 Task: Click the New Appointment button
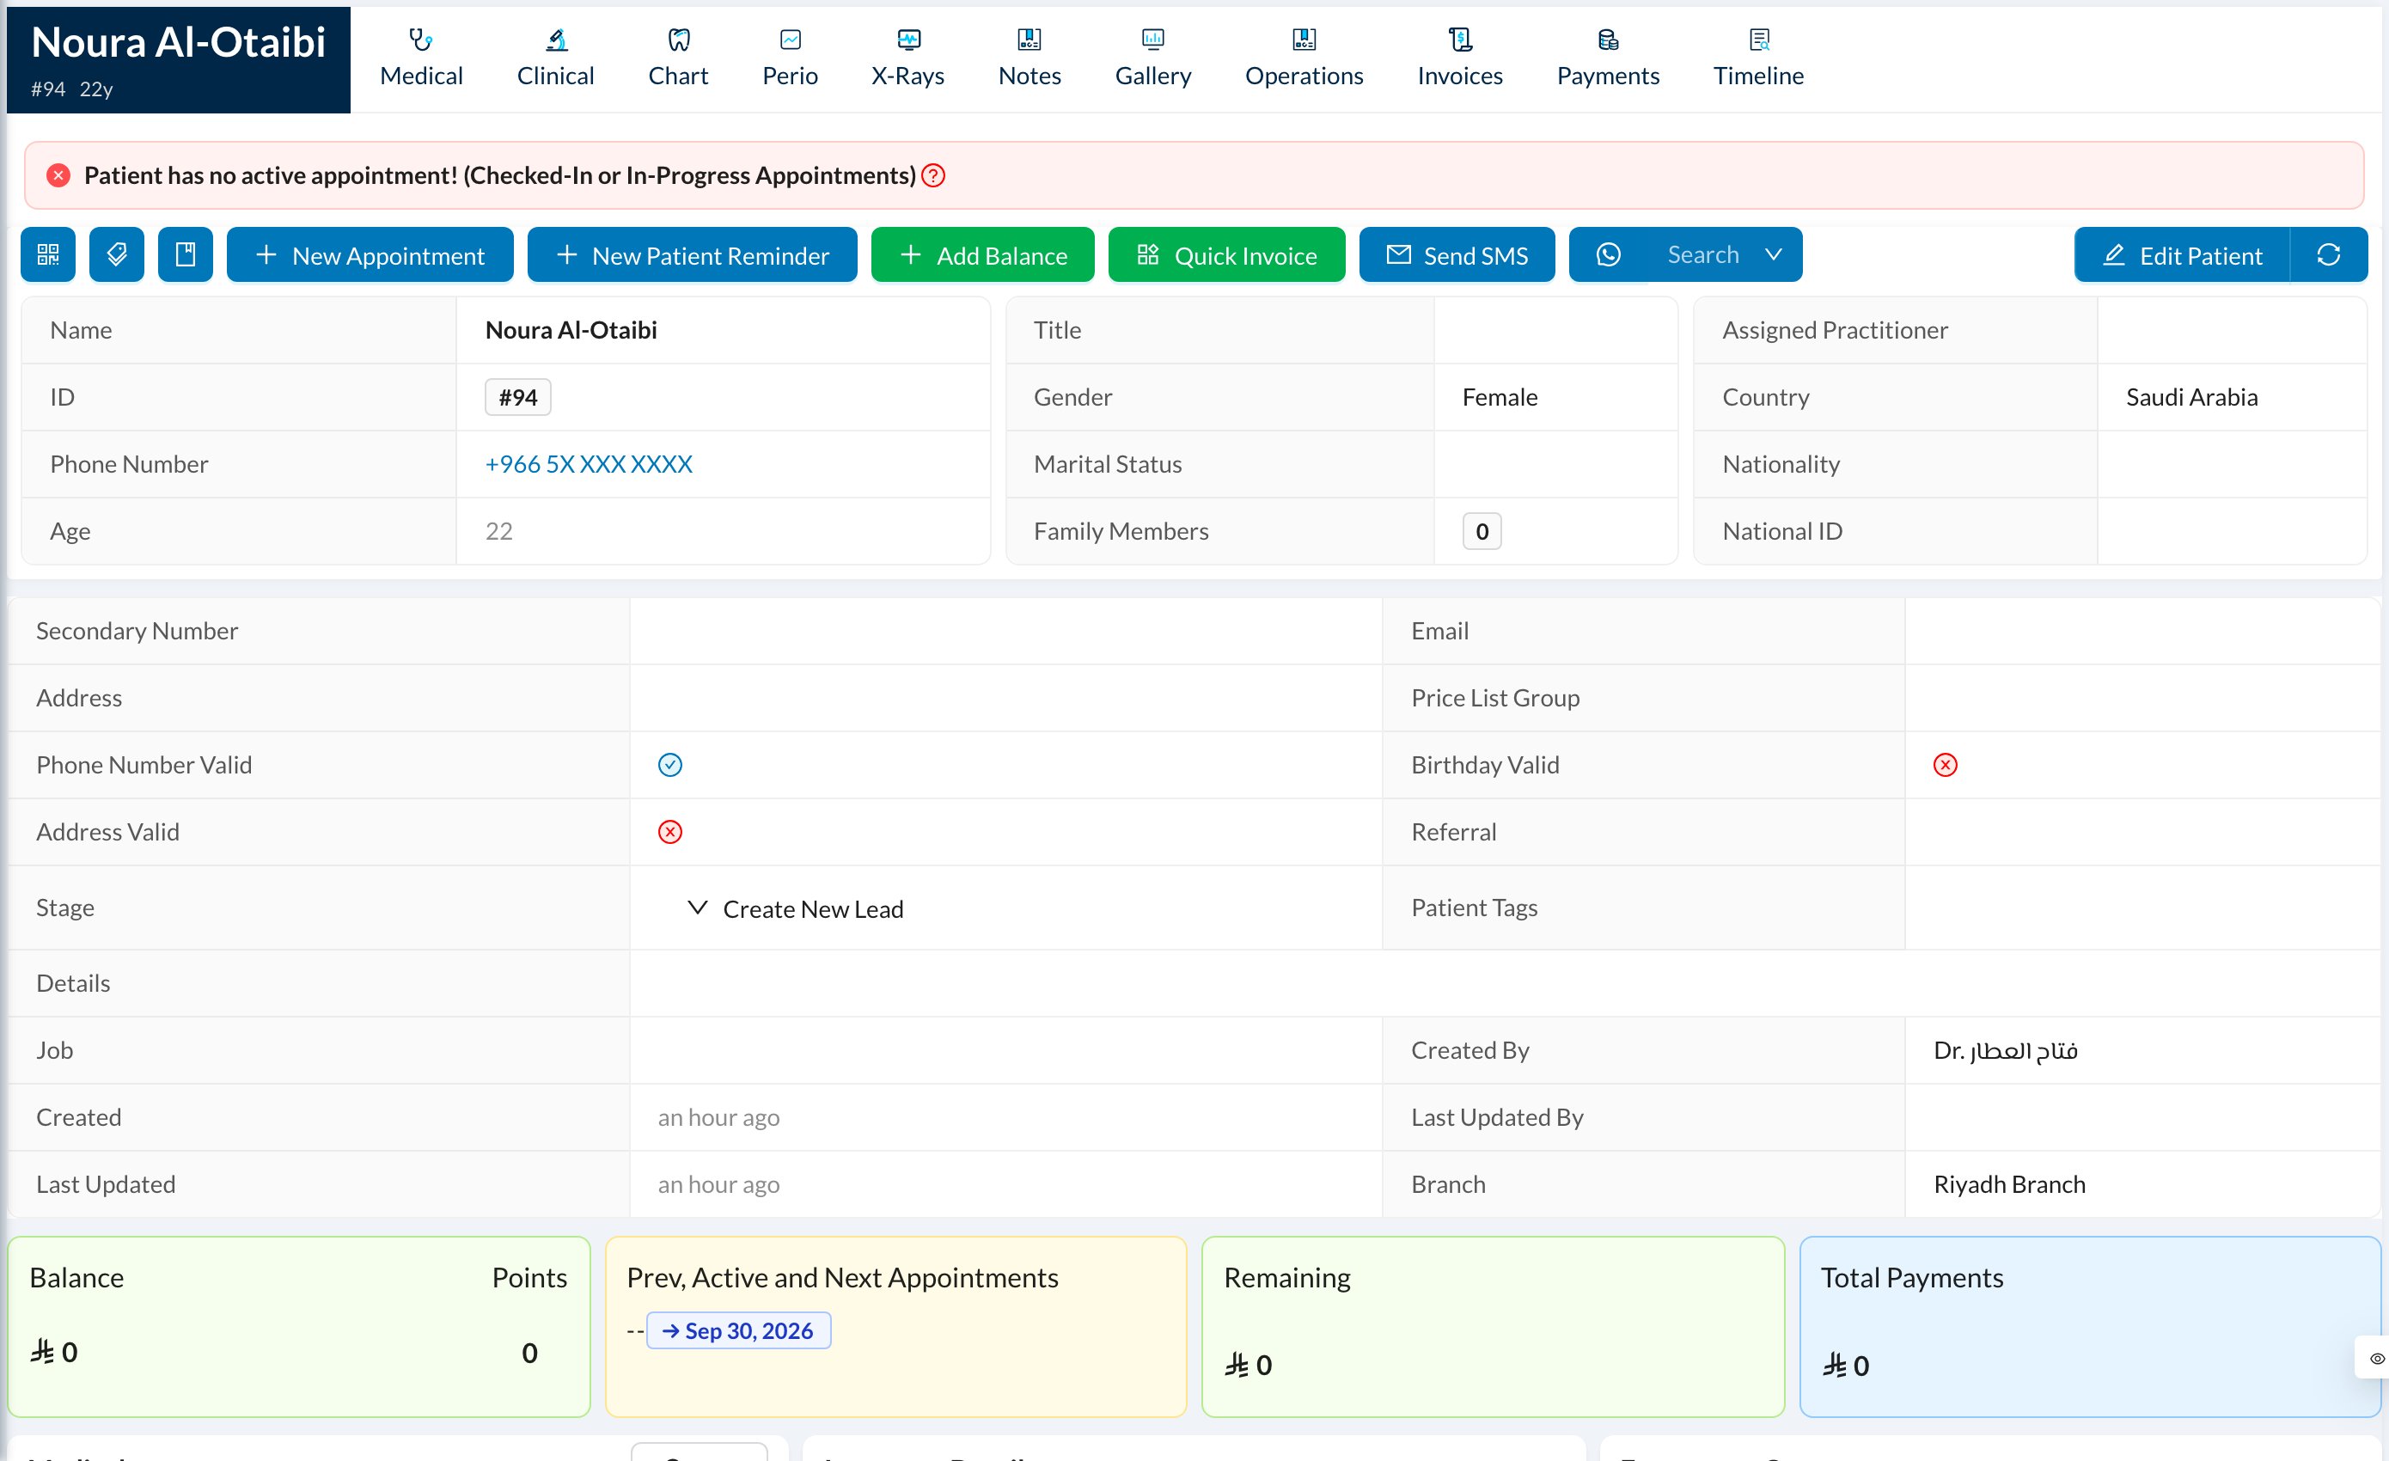(x=370, y=255)
